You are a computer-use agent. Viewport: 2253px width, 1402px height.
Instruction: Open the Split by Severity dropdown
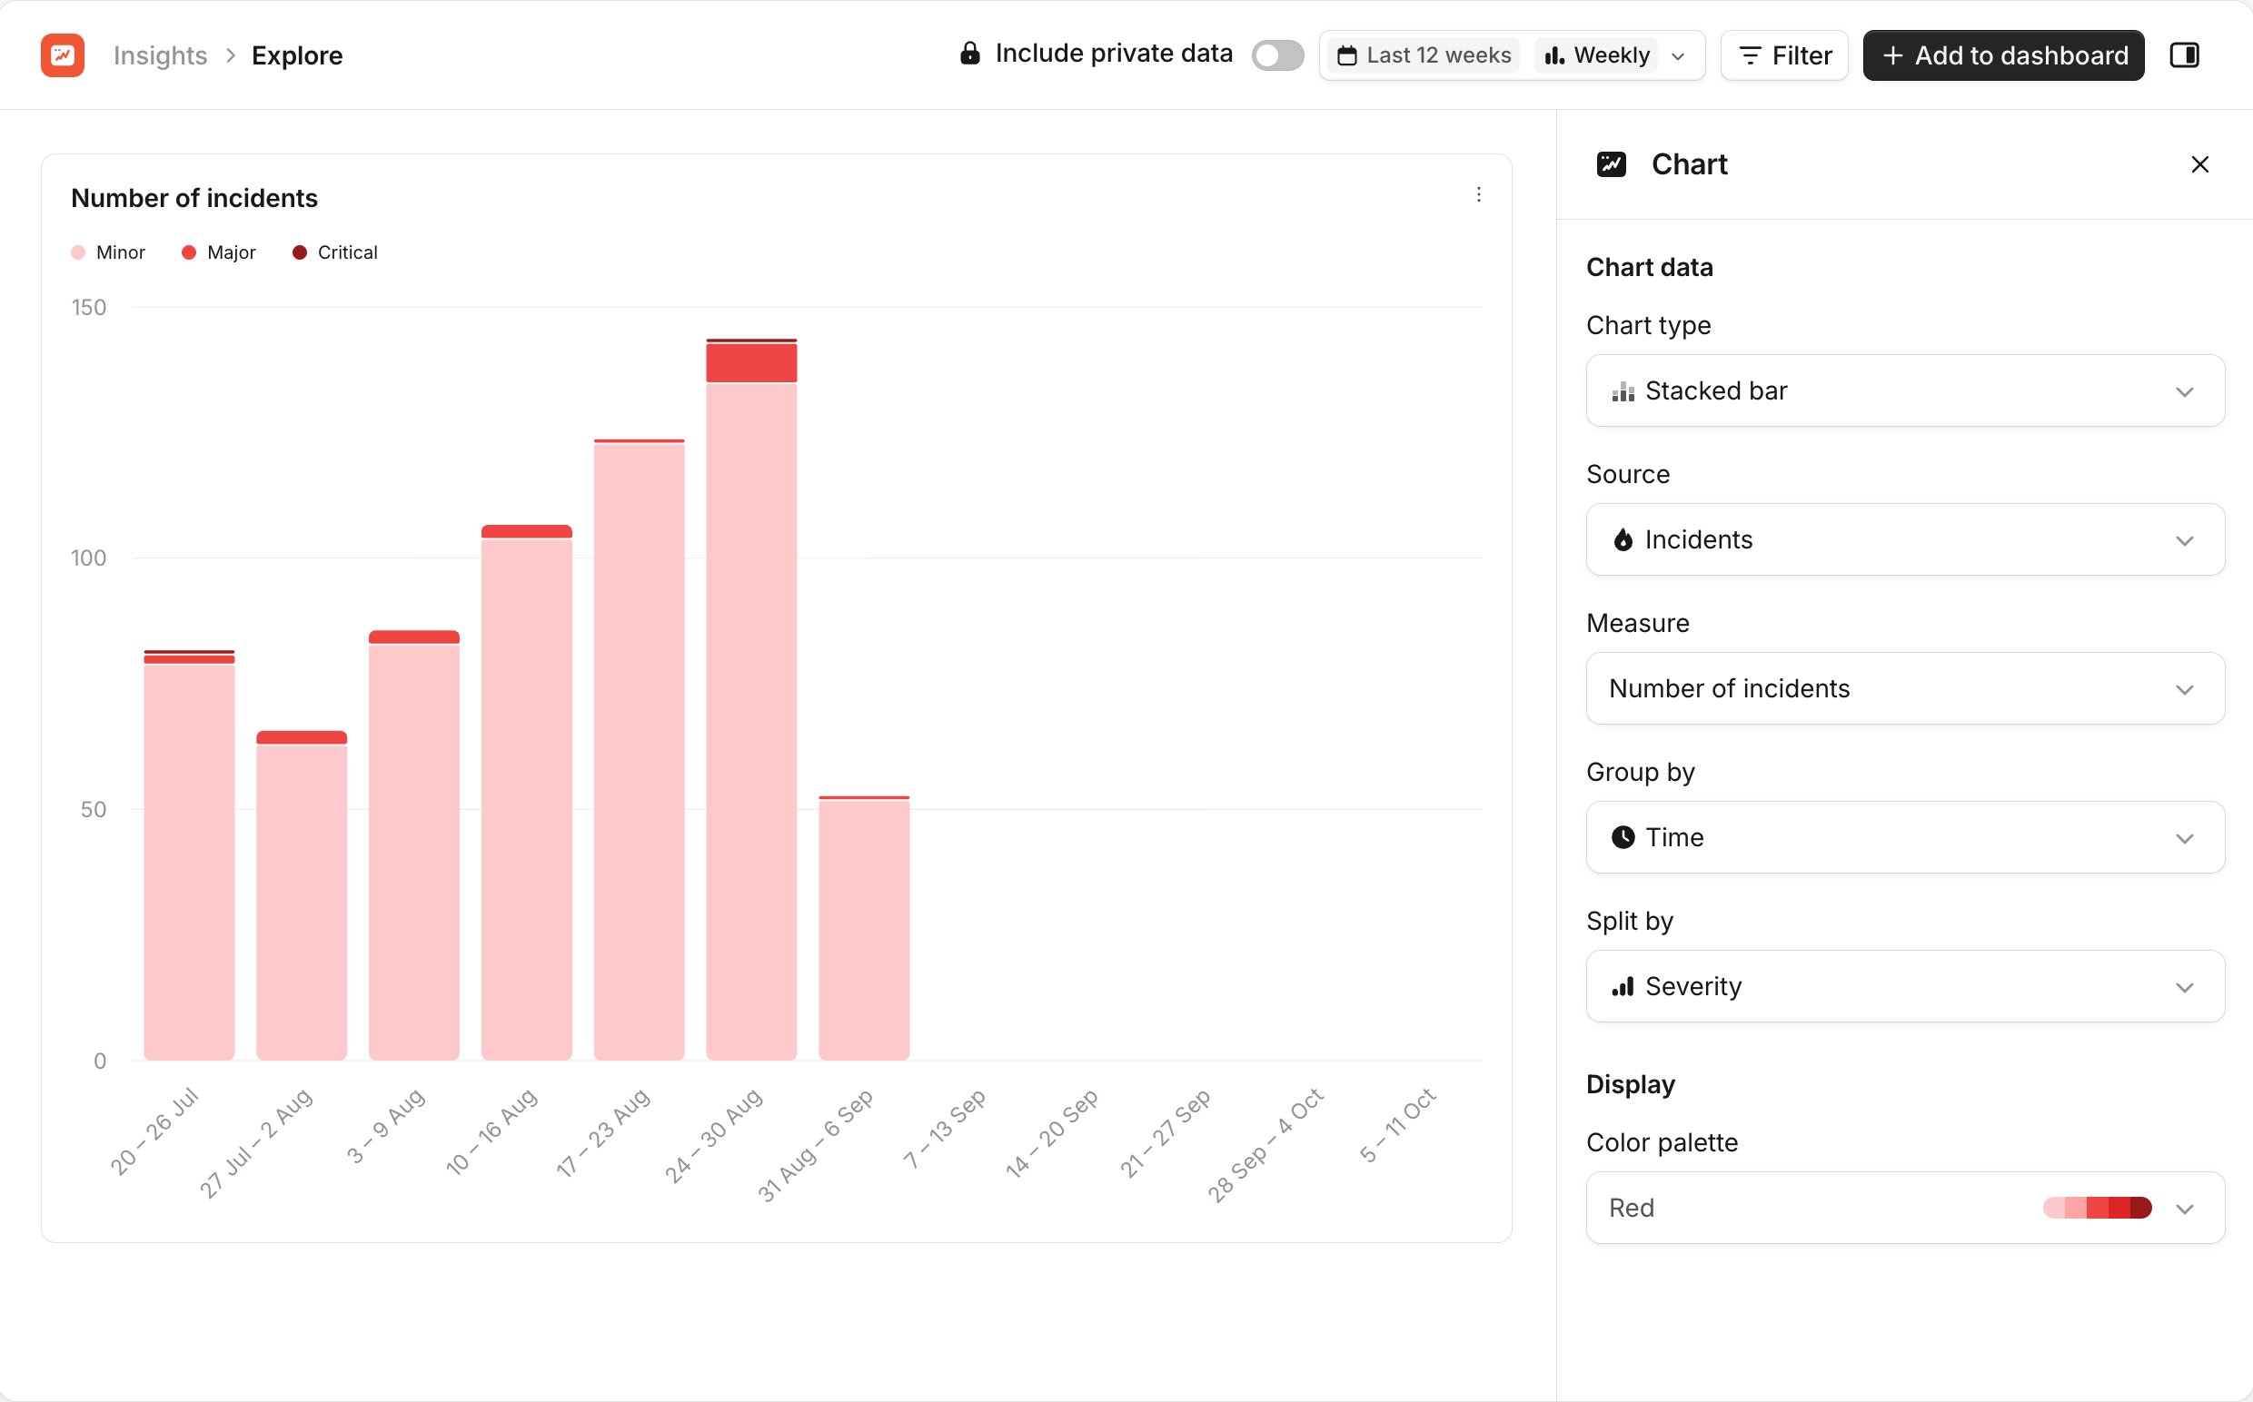coord(1904,987)
